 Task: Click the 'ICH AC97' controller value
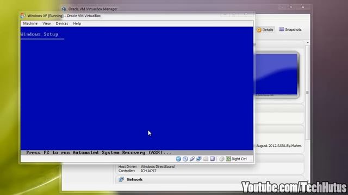[x=148, y=171]
